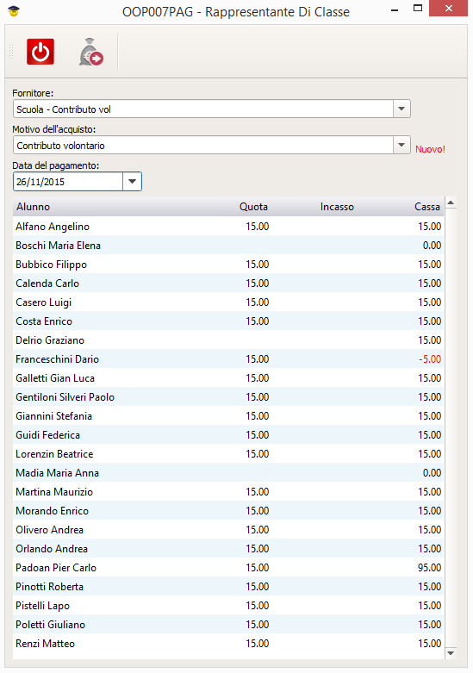The width and height of the screenshot is (473, 673).
Task: Click the Cassa column header
Action: [x=427, y=207]
